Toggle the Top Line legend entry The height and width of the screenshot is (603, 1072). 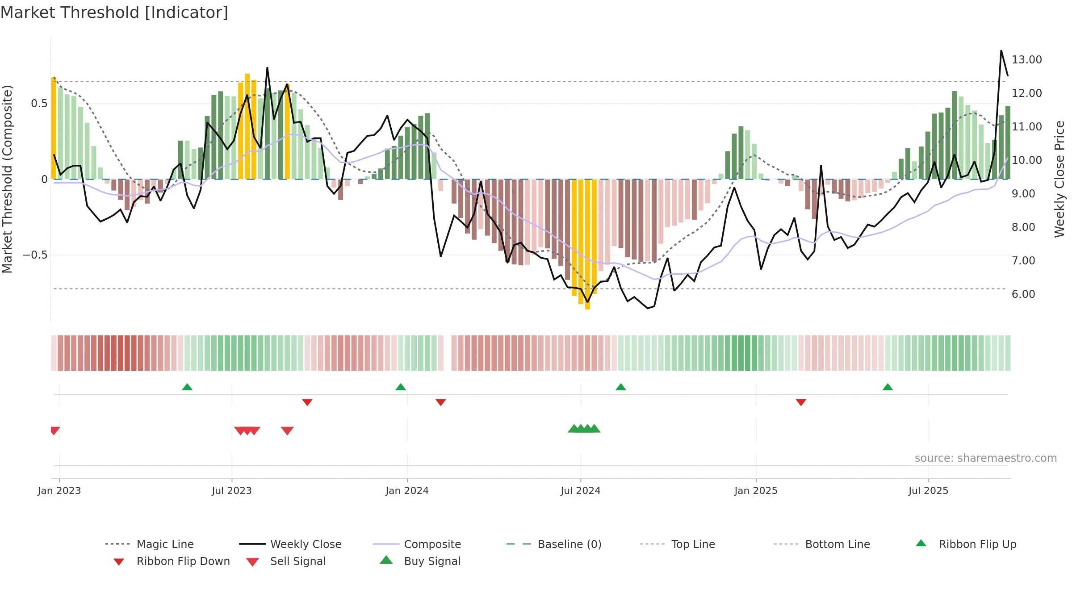(677, 544)
